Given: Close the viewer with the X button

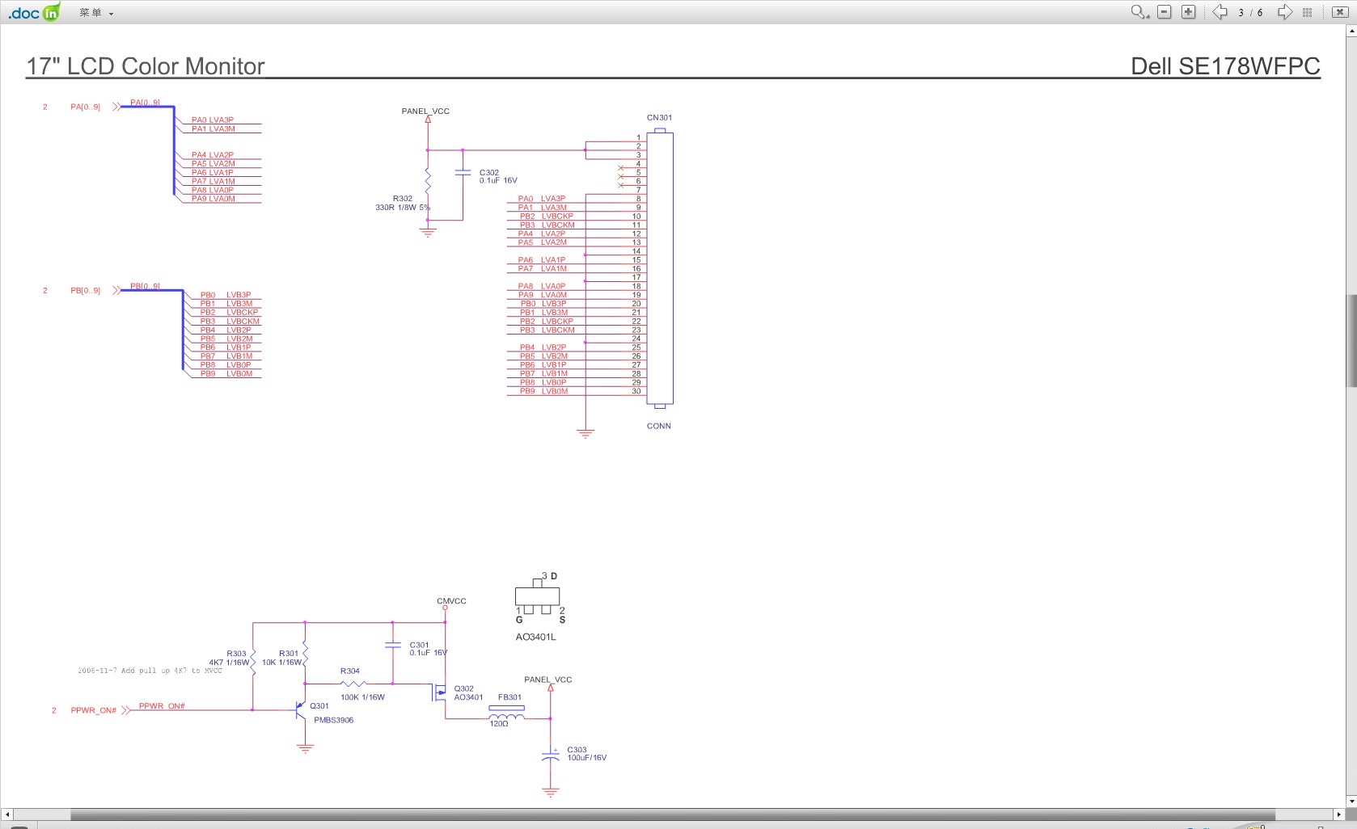Looking at the screenshot, I should [1339, 12].
